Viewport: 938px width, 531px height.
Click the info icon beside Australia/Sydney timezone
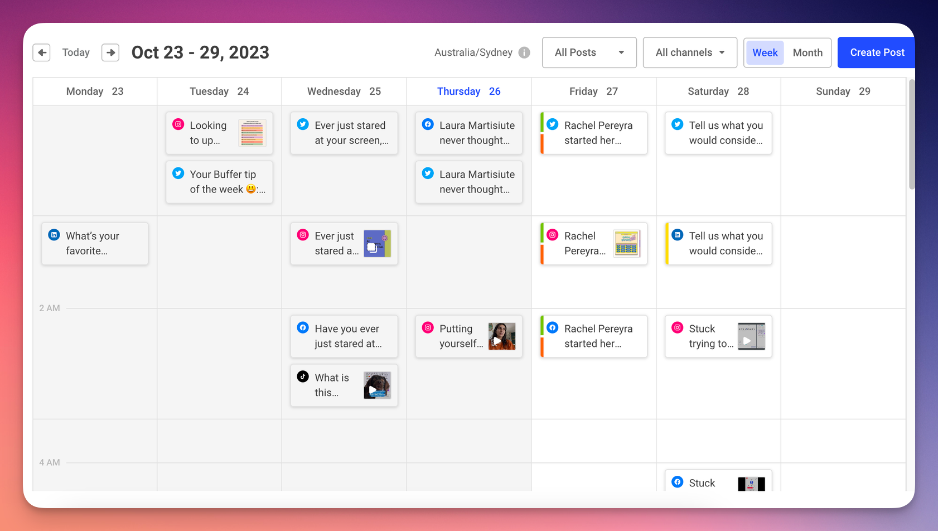[524, 52]
